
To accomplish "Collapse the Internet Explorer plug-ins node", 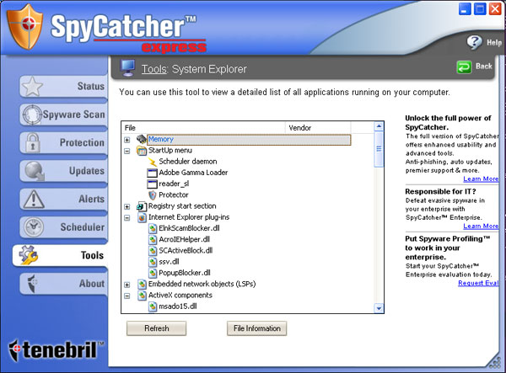I will (x=127, y=218).
